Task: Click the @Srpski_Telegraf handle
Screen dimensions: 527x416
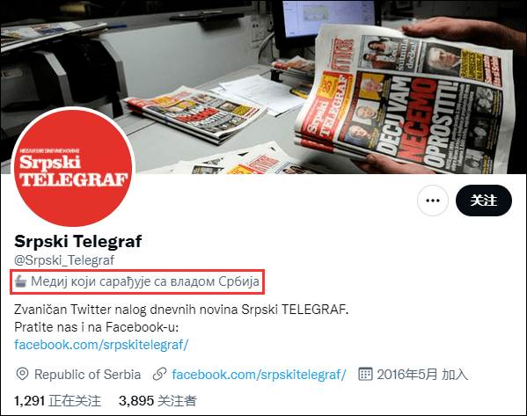Action: coord(64,260)
